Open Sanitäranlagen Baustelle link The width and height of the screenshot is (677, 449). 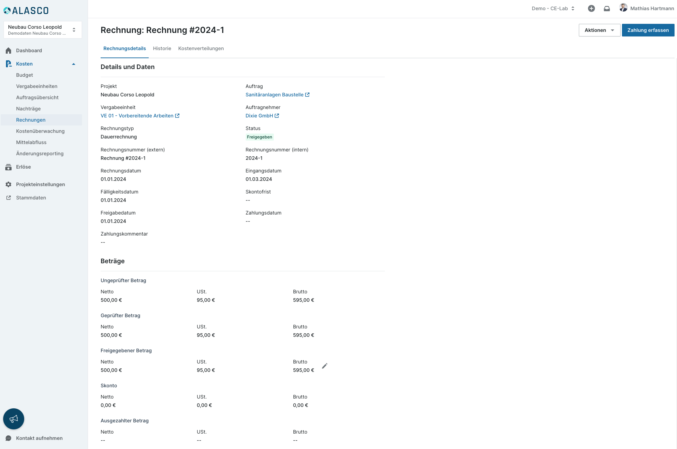tap(275, 95)
